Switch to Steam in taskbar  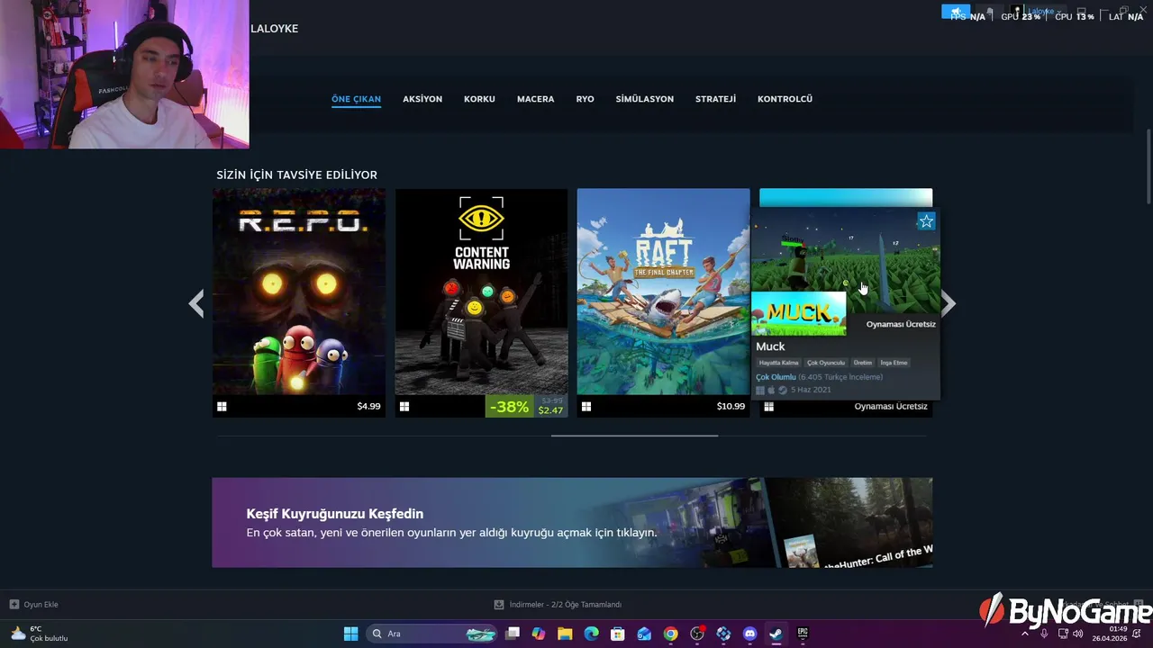point(776,634)
